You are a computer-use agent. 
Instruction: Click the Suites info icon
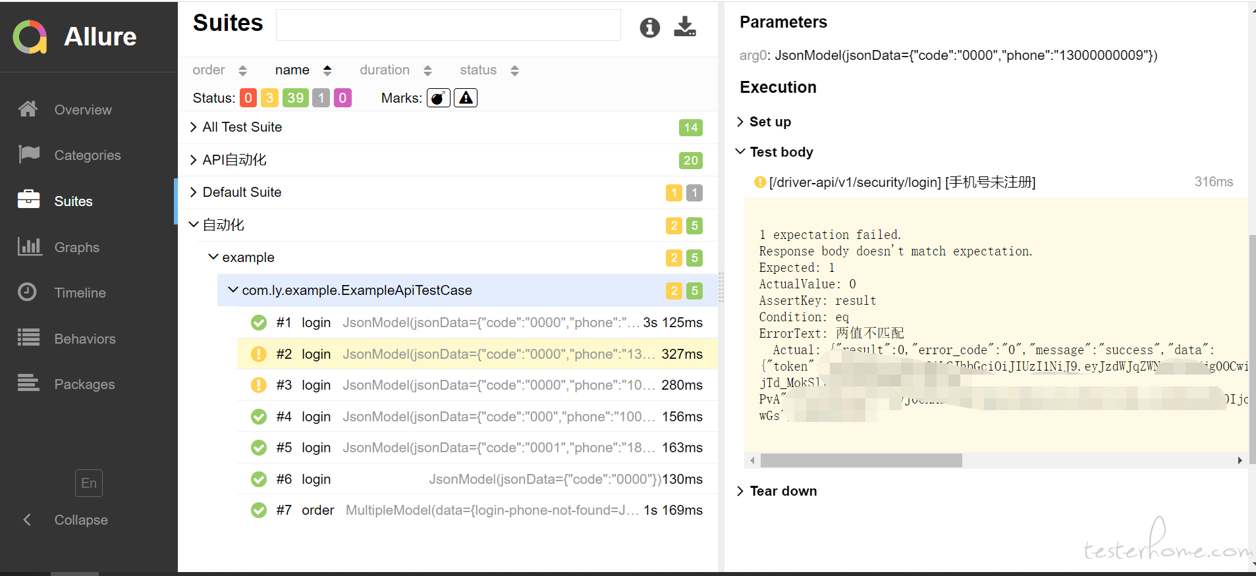coord(649,28)
